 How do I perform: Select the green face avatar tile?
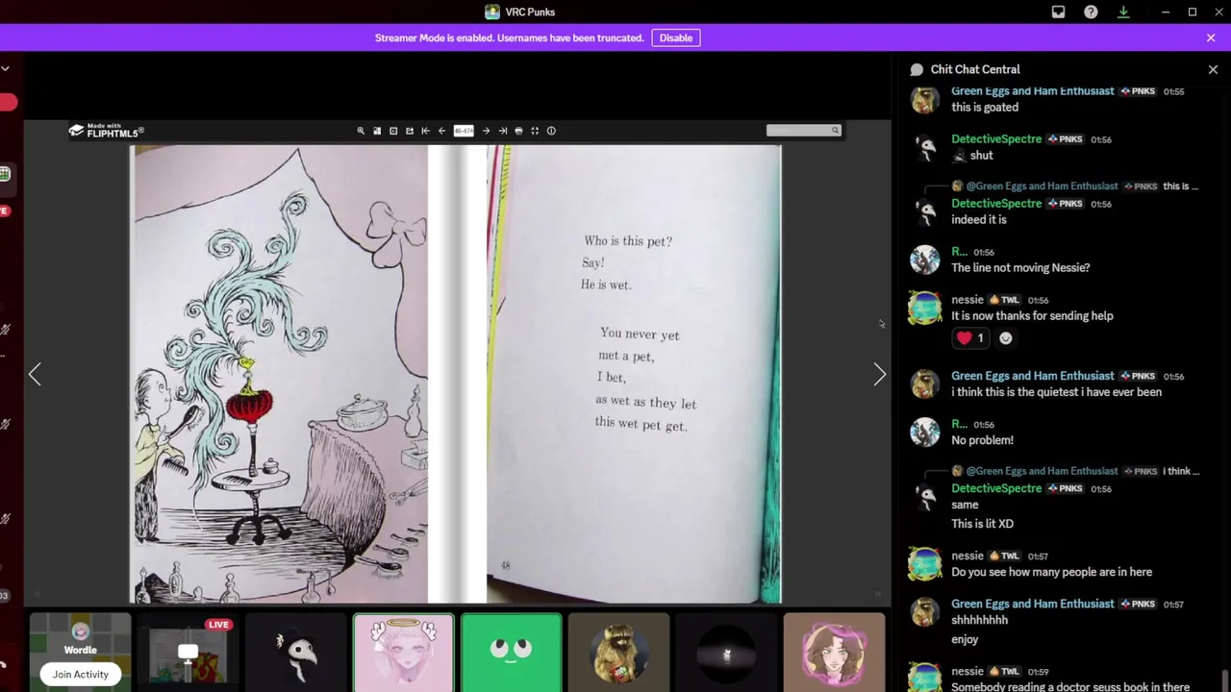pyautogui.click(x=511, y=653)
